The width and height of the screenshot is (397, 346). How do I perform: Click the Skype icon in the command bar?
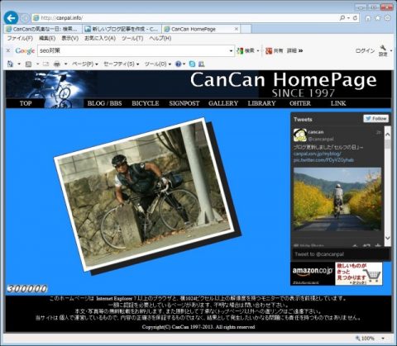tap(192, 64)
